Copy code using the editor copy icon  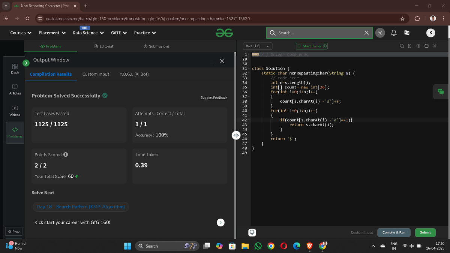pyautogui.click(x=402, y=46)
